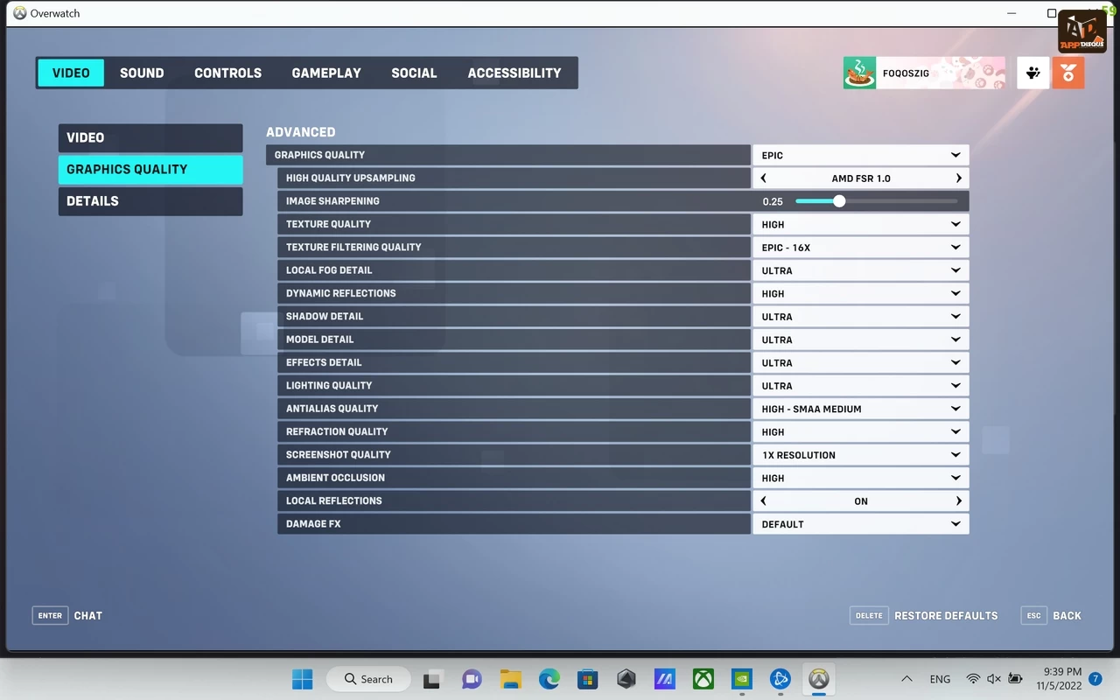
Task: Click the Restore Defaults button
Action: 924,616
